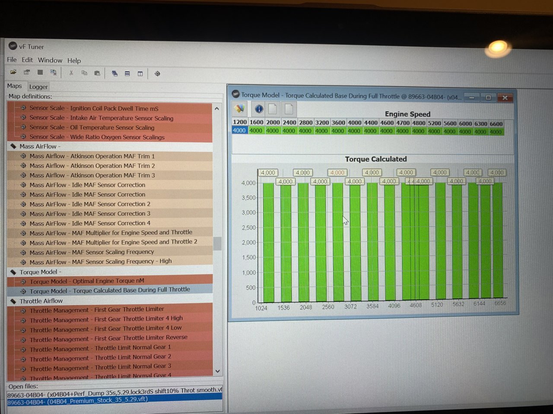Click the cascade windows toolbar icon
The height and width of the screenshot is (414, 553).
114,74
